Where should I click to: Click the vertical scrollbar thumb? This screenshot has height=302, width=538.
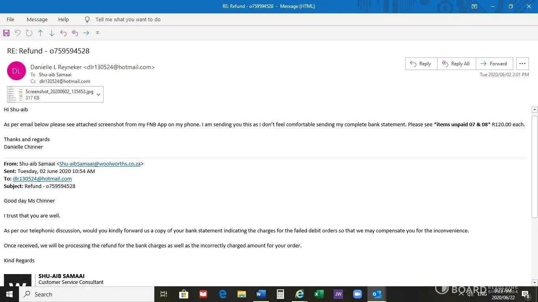click(534, 166)
